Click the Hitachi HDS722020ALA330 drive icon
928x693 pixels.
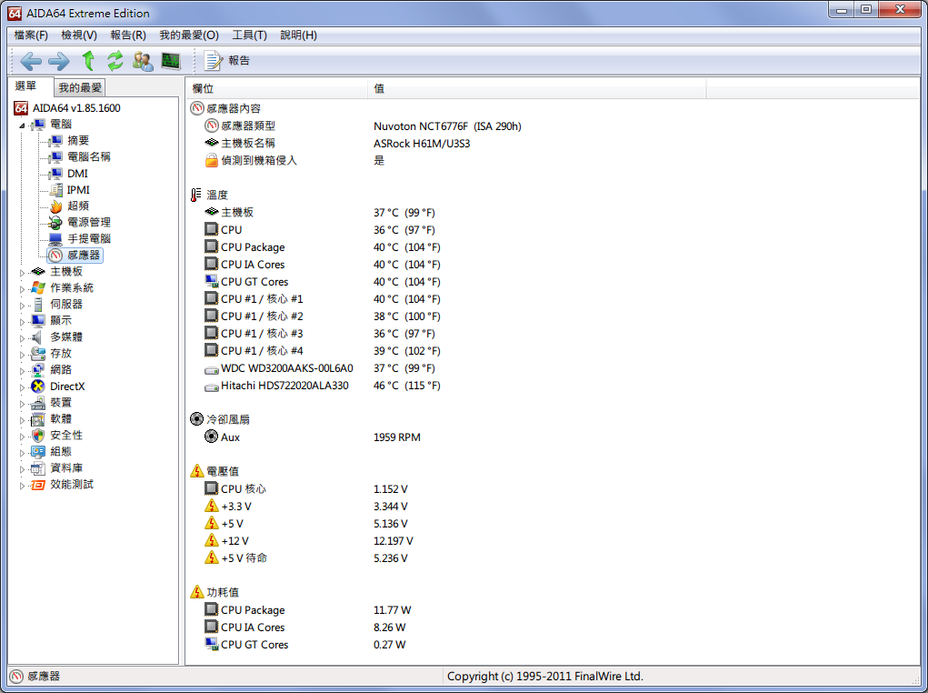point(211,387)
